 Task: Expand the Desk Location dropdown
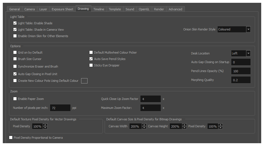point(248,53)
